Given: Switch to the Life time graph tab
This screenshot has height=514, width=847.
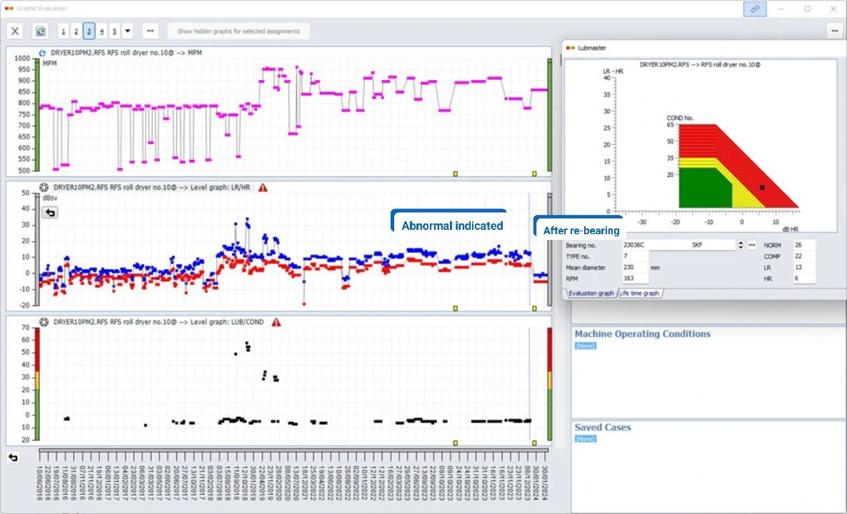Looking at the screenshot, I should (x=640, y=293).
